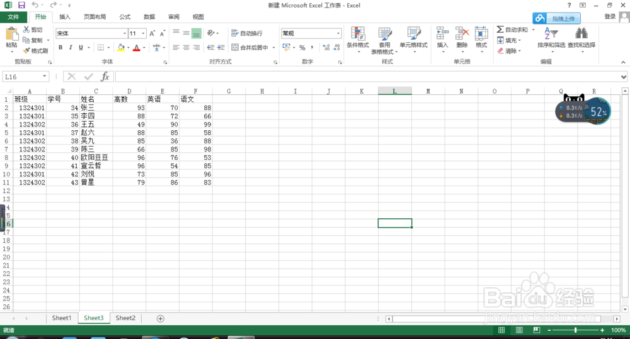Activate the 格式刷 format painter
630x339 pixels.
(36, 50)
